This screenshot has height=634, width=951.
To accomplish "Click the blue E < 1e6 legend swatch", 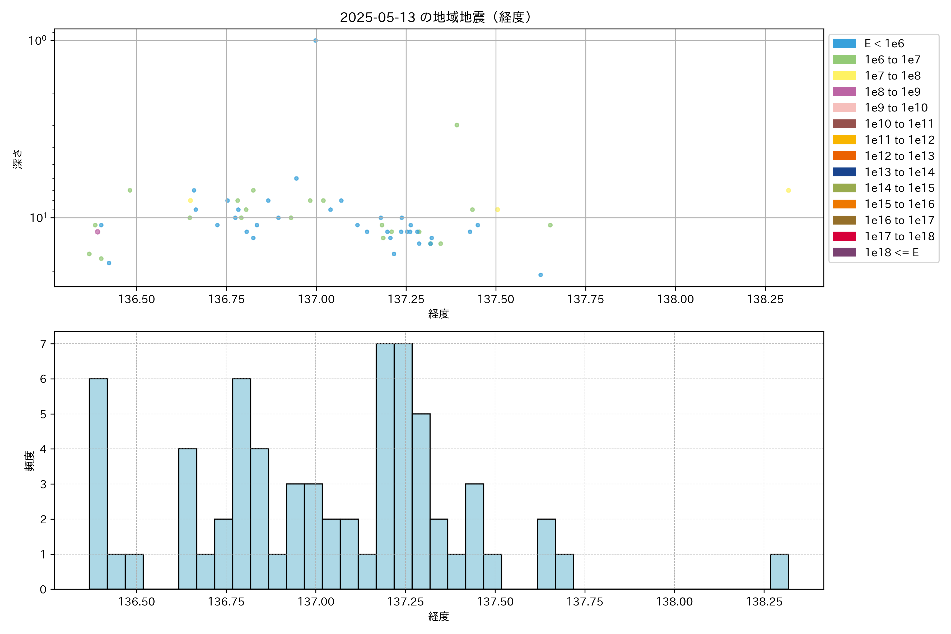I will pyautogui.click(x=844, y=44).
